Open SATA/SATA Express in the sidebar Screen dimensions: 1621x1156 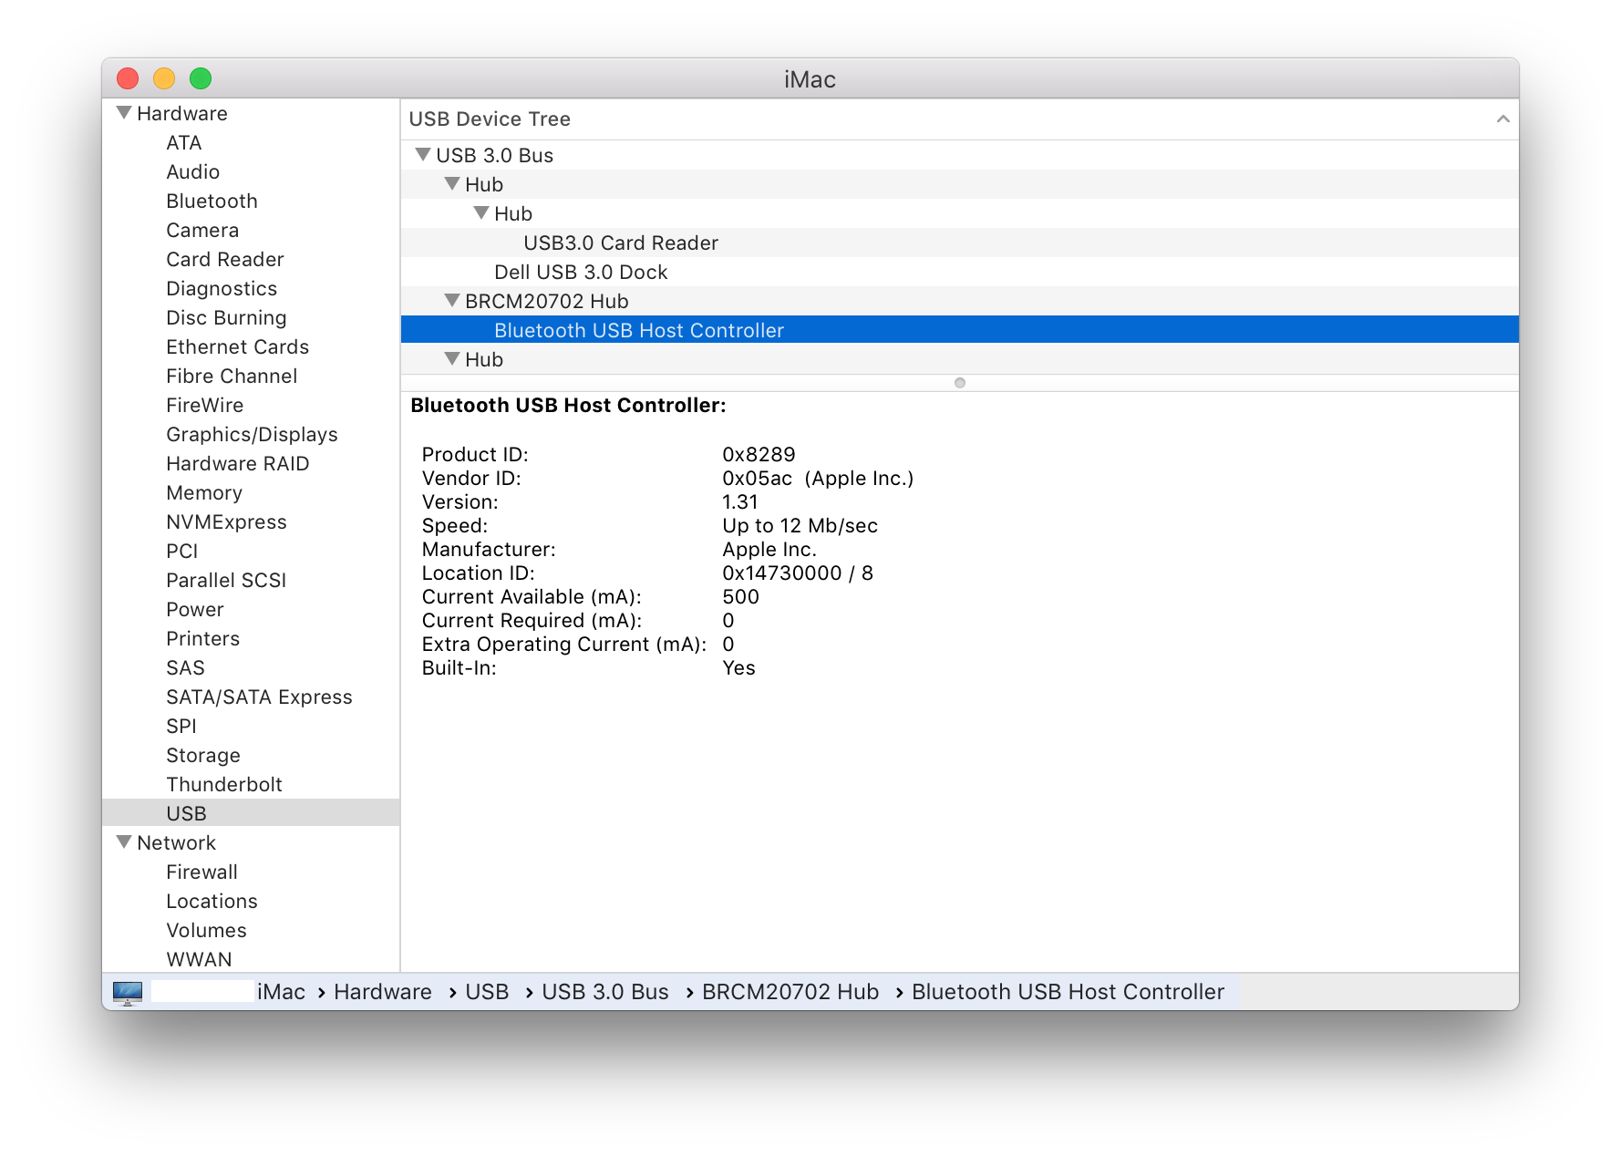[x=251, y=697]
